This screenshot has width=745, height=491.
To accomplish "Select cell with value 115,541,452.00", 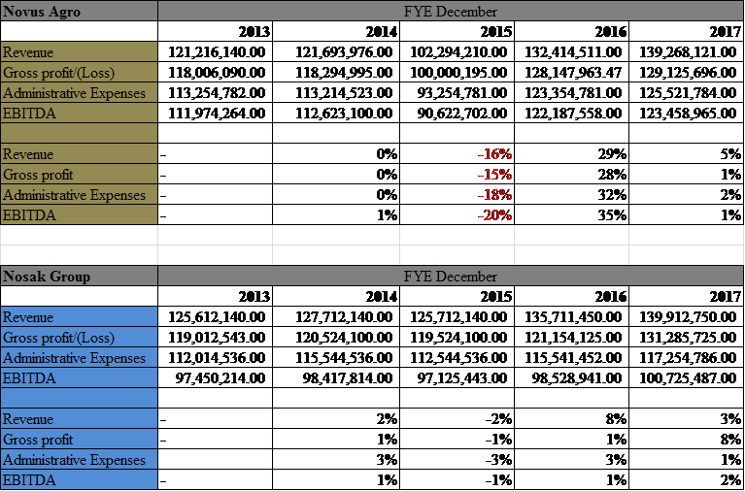I will click(571, 357).
